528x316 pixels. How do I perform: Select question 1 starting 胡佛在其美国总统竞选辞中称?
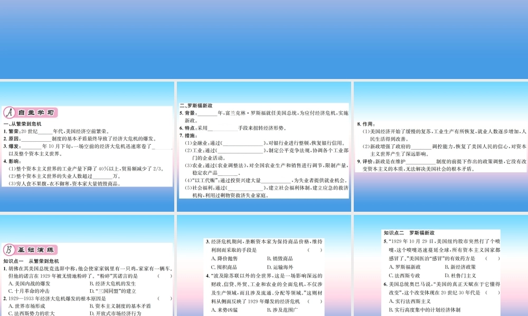coord(88,272)
